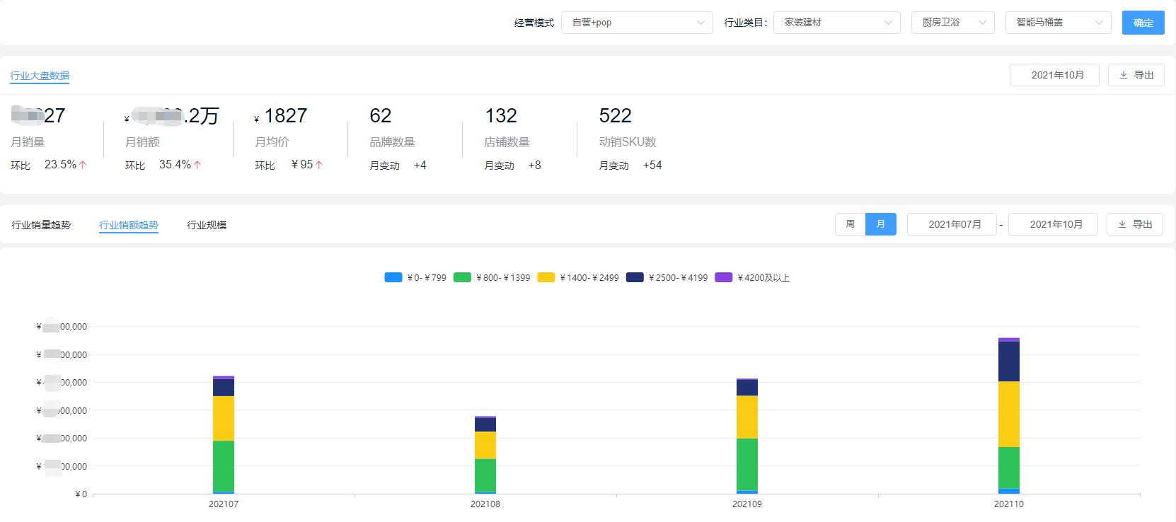
Task: Open the 家装建材 category dropdown
Action: tap(837, 23)
